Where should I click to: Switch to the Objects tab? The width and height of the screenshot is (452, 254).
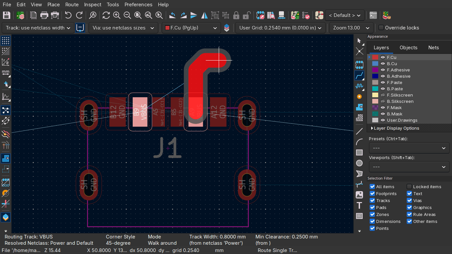click(x=408, y=48)
